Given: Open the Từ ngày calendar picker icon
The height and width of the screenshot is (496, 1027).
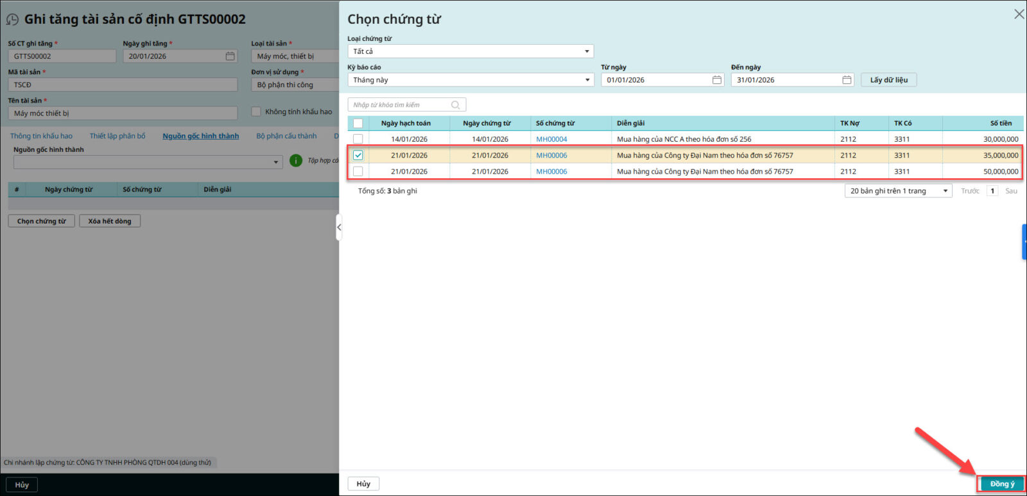Looking at the screenshot, I should click(716, 80).
